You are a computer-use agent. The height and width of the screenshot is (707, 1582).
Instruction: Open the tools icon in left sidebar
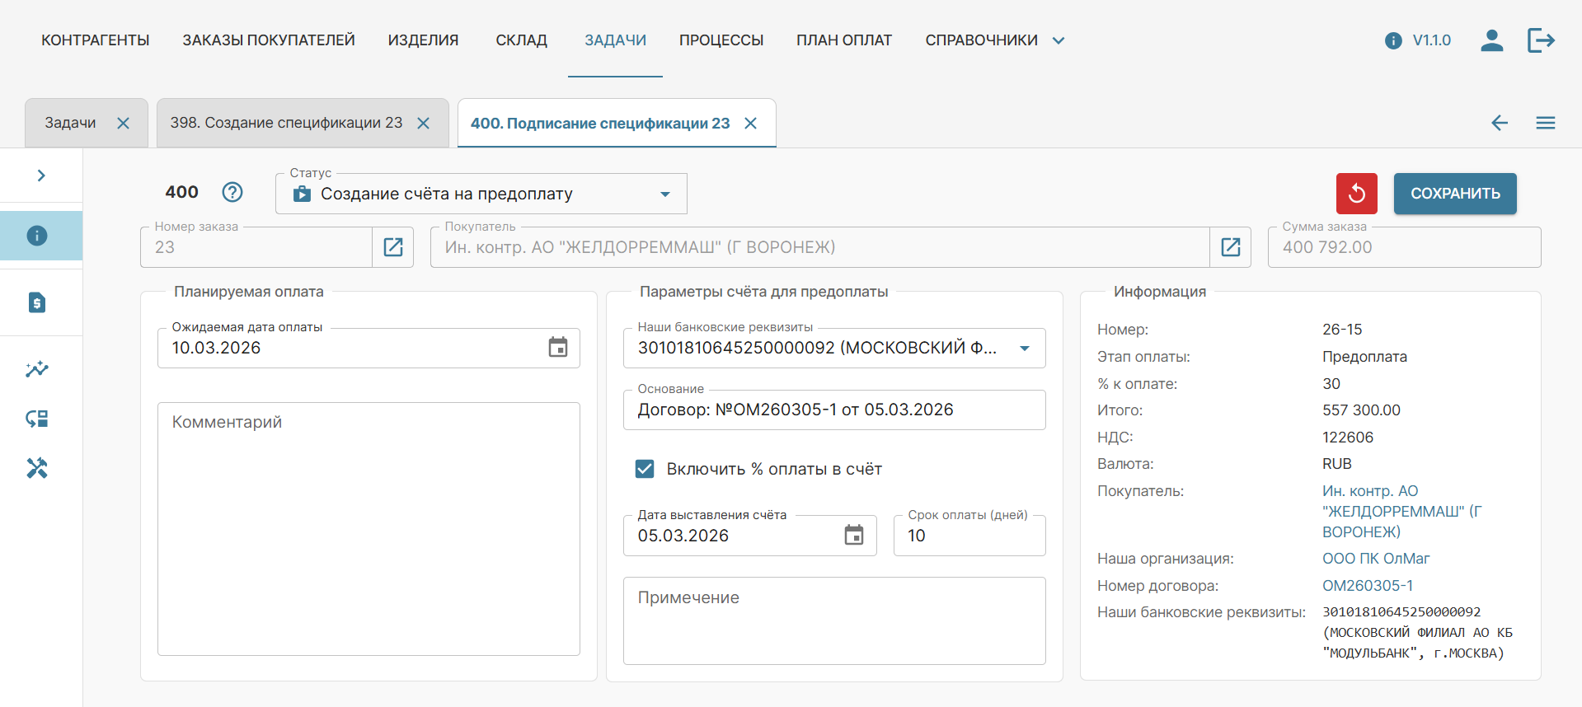[x=37, y=468]
